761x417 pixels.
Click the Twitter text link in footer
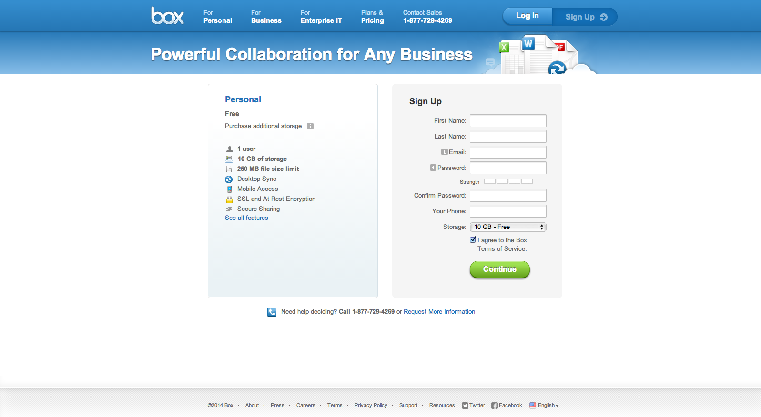tap(477, 406)
